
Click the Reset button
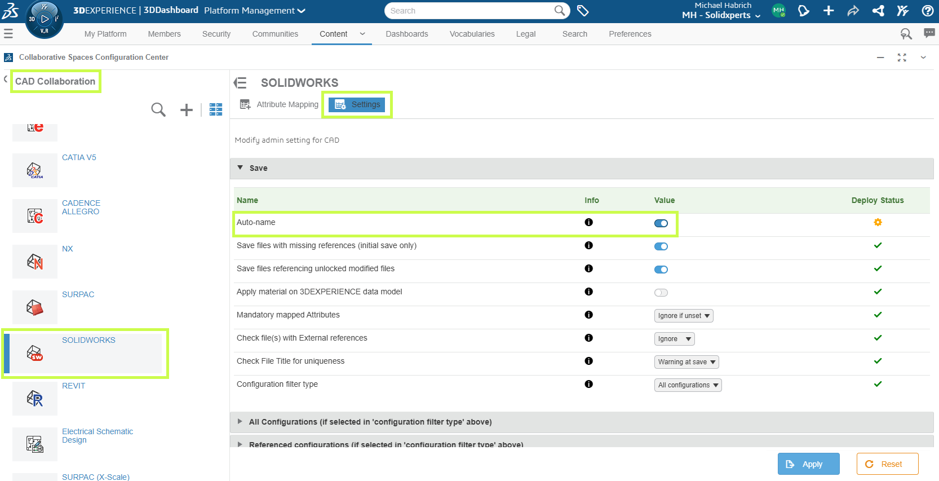pos(887,464)
